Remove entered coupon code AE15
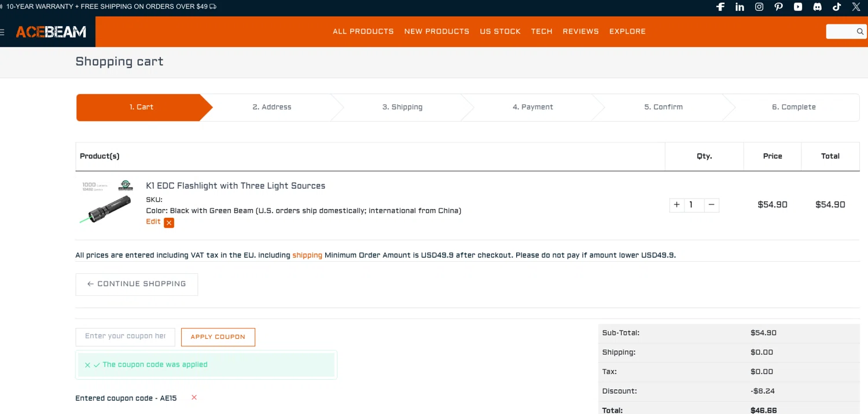 click(x=194, y=397)
